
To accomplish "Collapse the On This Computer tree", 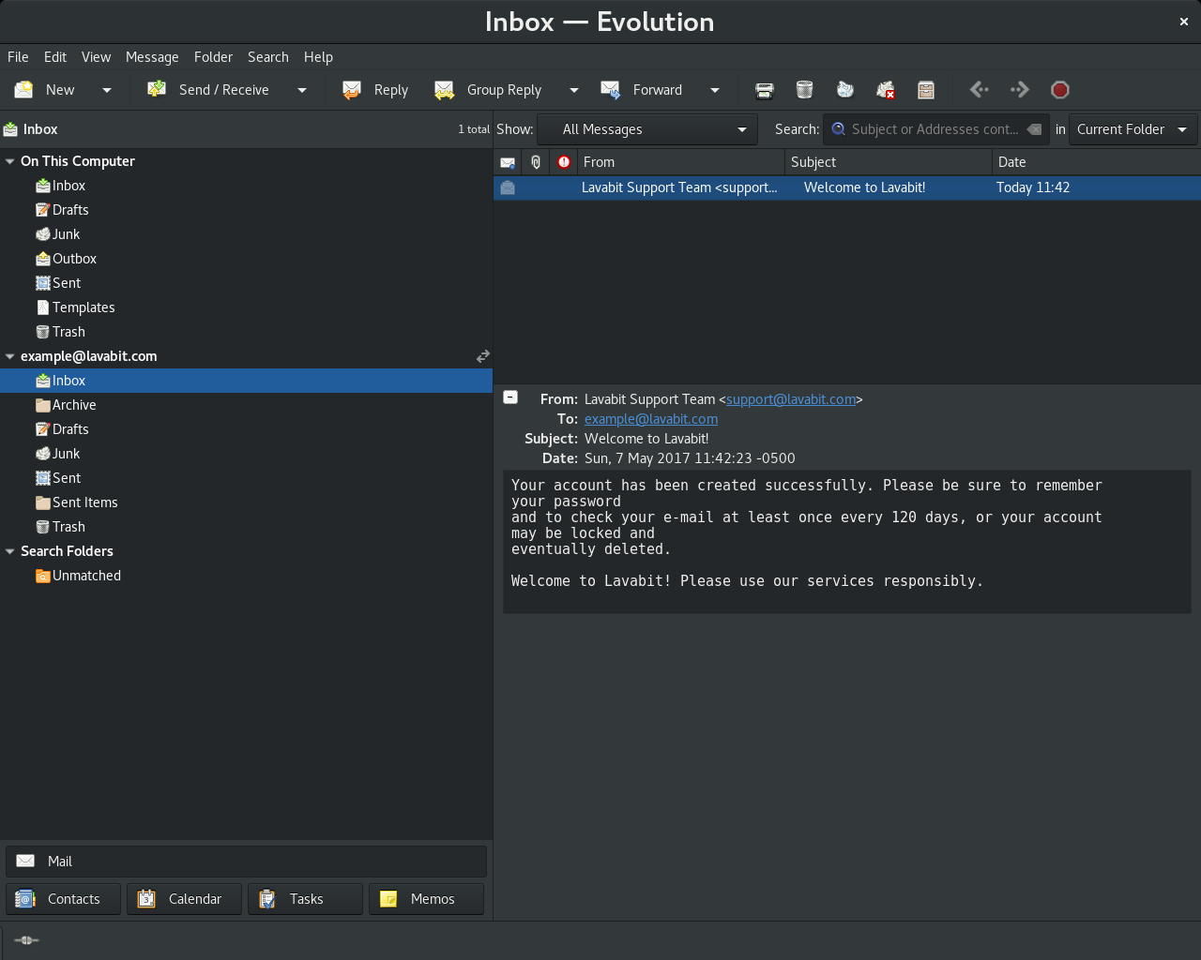I will pyautogui.click(x=10, y=161).
